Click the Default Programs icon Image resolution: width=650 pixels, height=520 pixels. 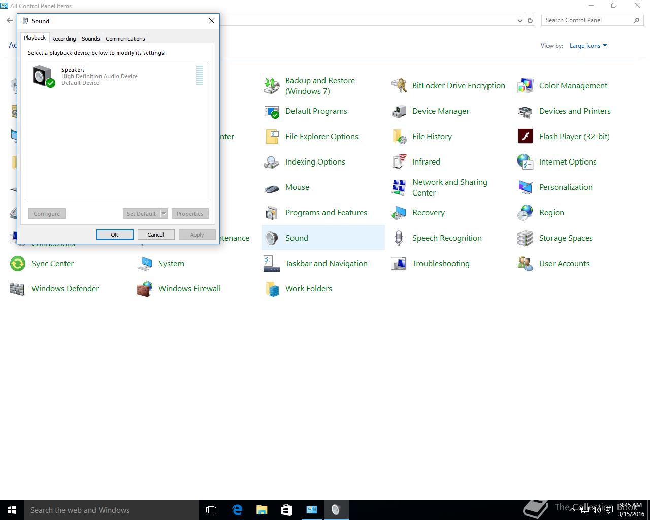point(272,111)
